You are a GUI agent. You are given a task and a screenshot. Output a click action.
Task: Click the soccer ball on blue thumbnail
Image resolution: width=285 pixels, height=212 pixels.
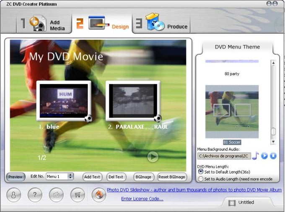click(88, 118)
